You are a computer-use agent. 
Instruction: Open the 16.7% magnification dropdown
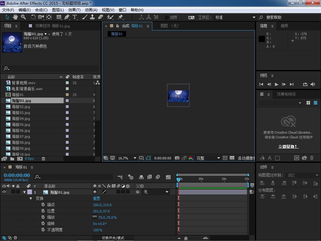(x=135, y=158)
